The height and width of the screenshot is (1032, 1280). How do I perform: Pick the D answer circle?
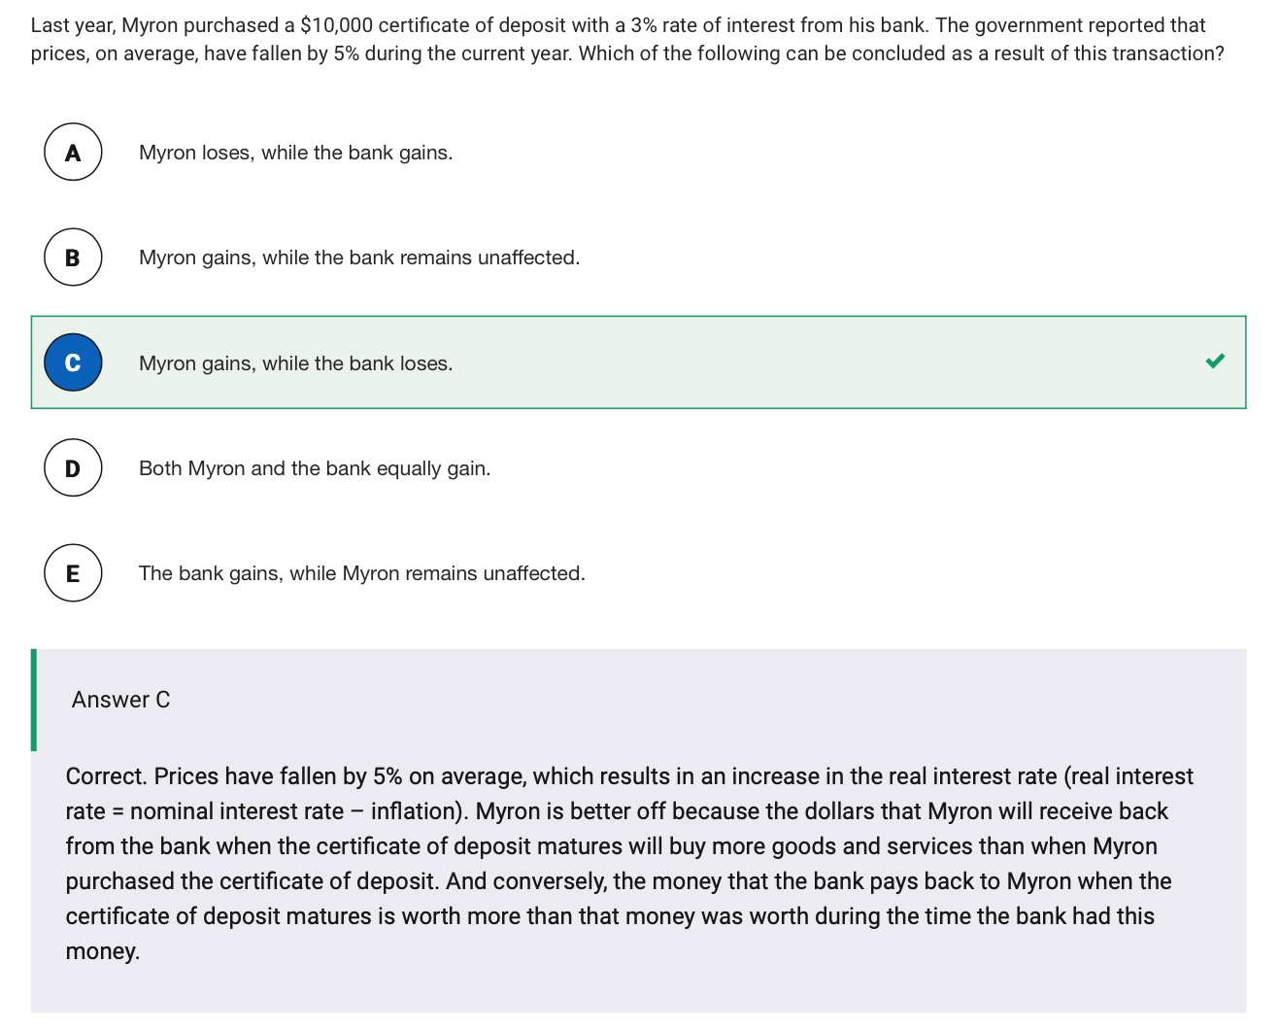click(x=73, y=468)
